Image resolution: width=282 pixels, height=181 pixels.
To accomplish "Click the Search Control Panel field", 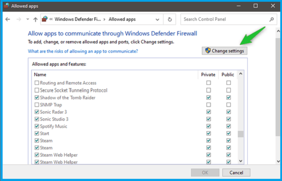I will 229,19.
